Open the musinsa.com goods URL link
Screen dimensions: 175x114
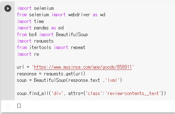(x=83, y=67)
